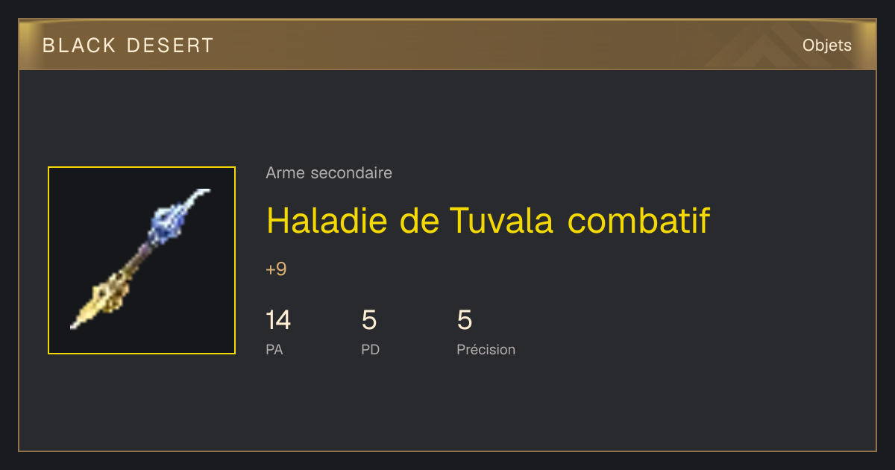Click the Précision stat label
This screenshot has height=470, width=895.
[486, 349]
